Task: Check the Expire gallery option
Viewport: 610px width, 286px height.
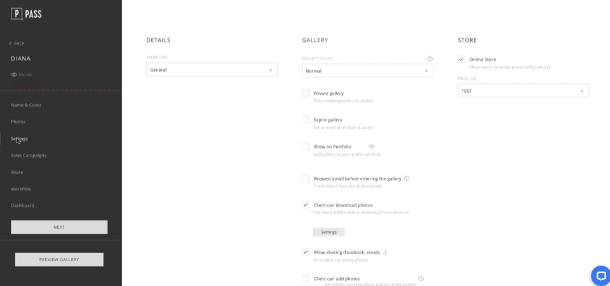Action: point(306,120)
